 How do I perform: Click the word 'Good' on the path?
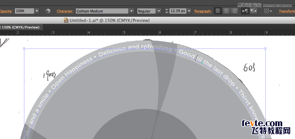(187, 54)
